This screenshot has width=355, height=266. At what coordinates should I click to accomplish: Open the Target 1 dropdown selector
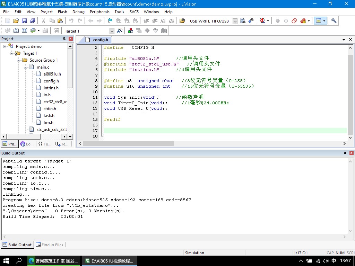tap(112, 31)
